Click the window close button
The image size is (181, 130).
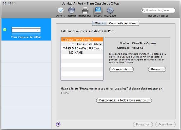[5, 3]
